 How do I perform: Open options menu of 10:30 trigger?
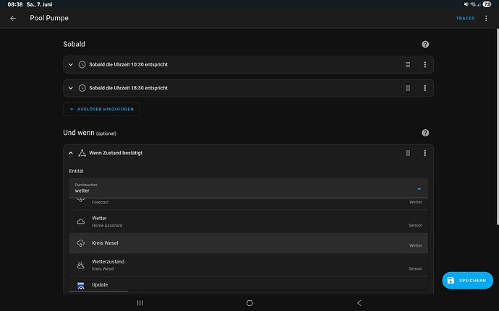tap(425, 64)
